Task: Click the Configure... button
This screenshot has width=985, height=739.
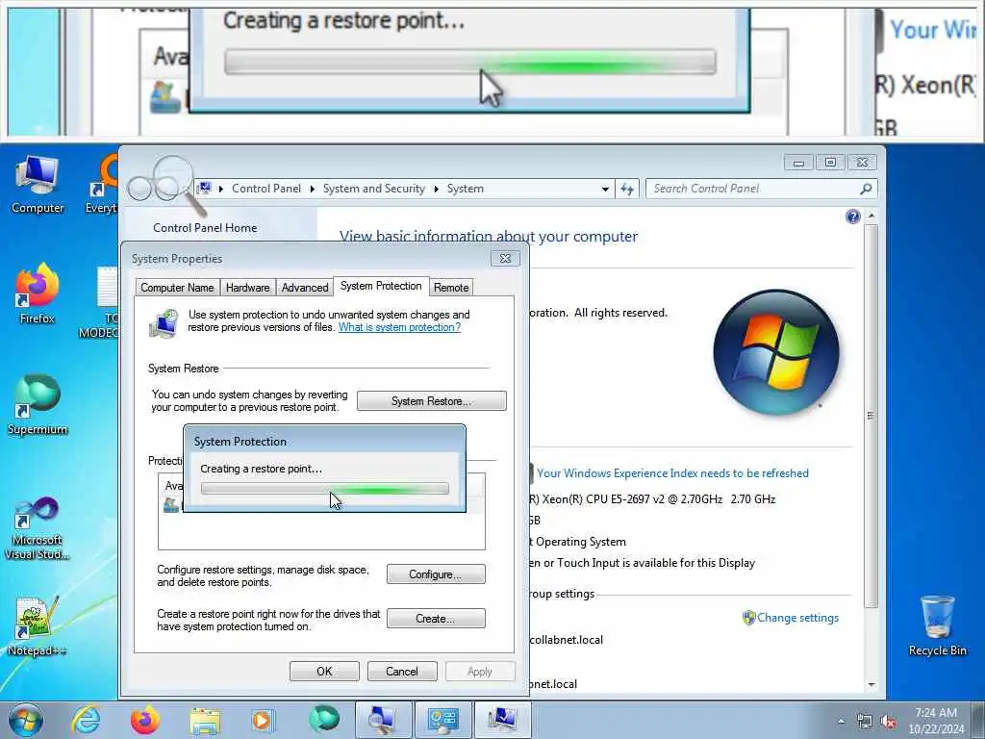Action: 436,574
